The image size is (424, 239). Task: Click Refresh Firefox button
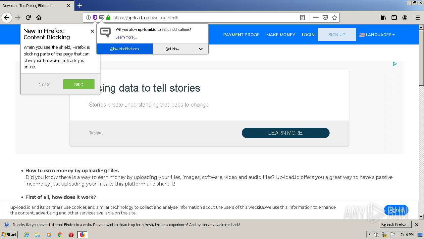click(x=395, y=224)
